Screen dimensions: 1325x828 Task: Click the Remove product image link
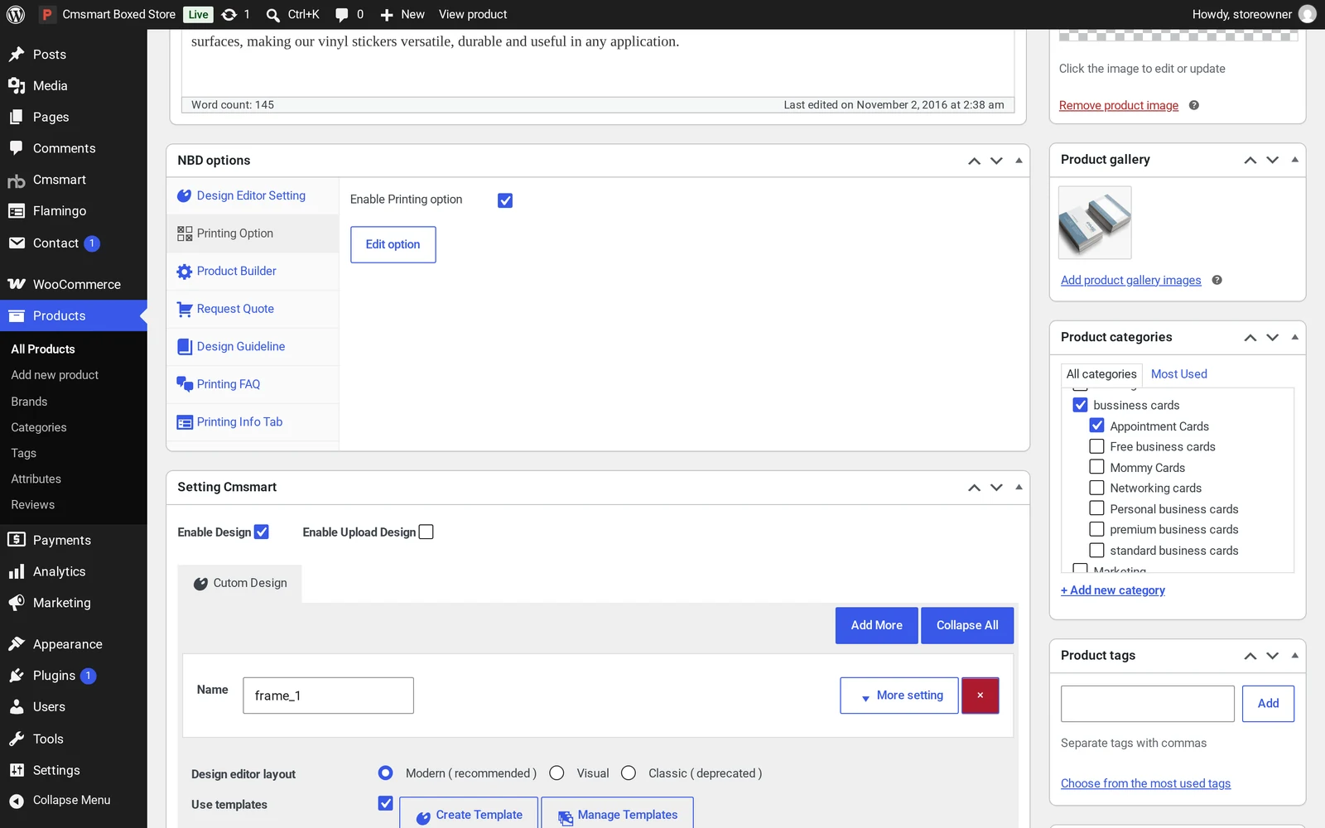[x=1119, y=105]
